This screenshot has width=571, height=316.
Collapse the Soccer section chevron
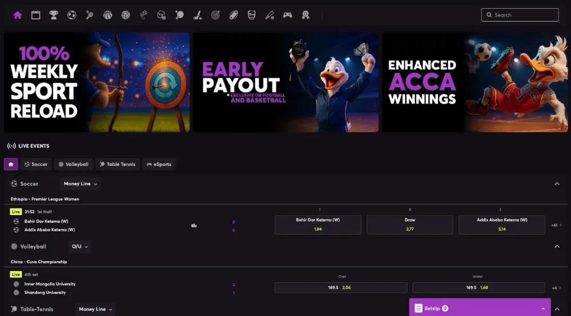point(557,184)
